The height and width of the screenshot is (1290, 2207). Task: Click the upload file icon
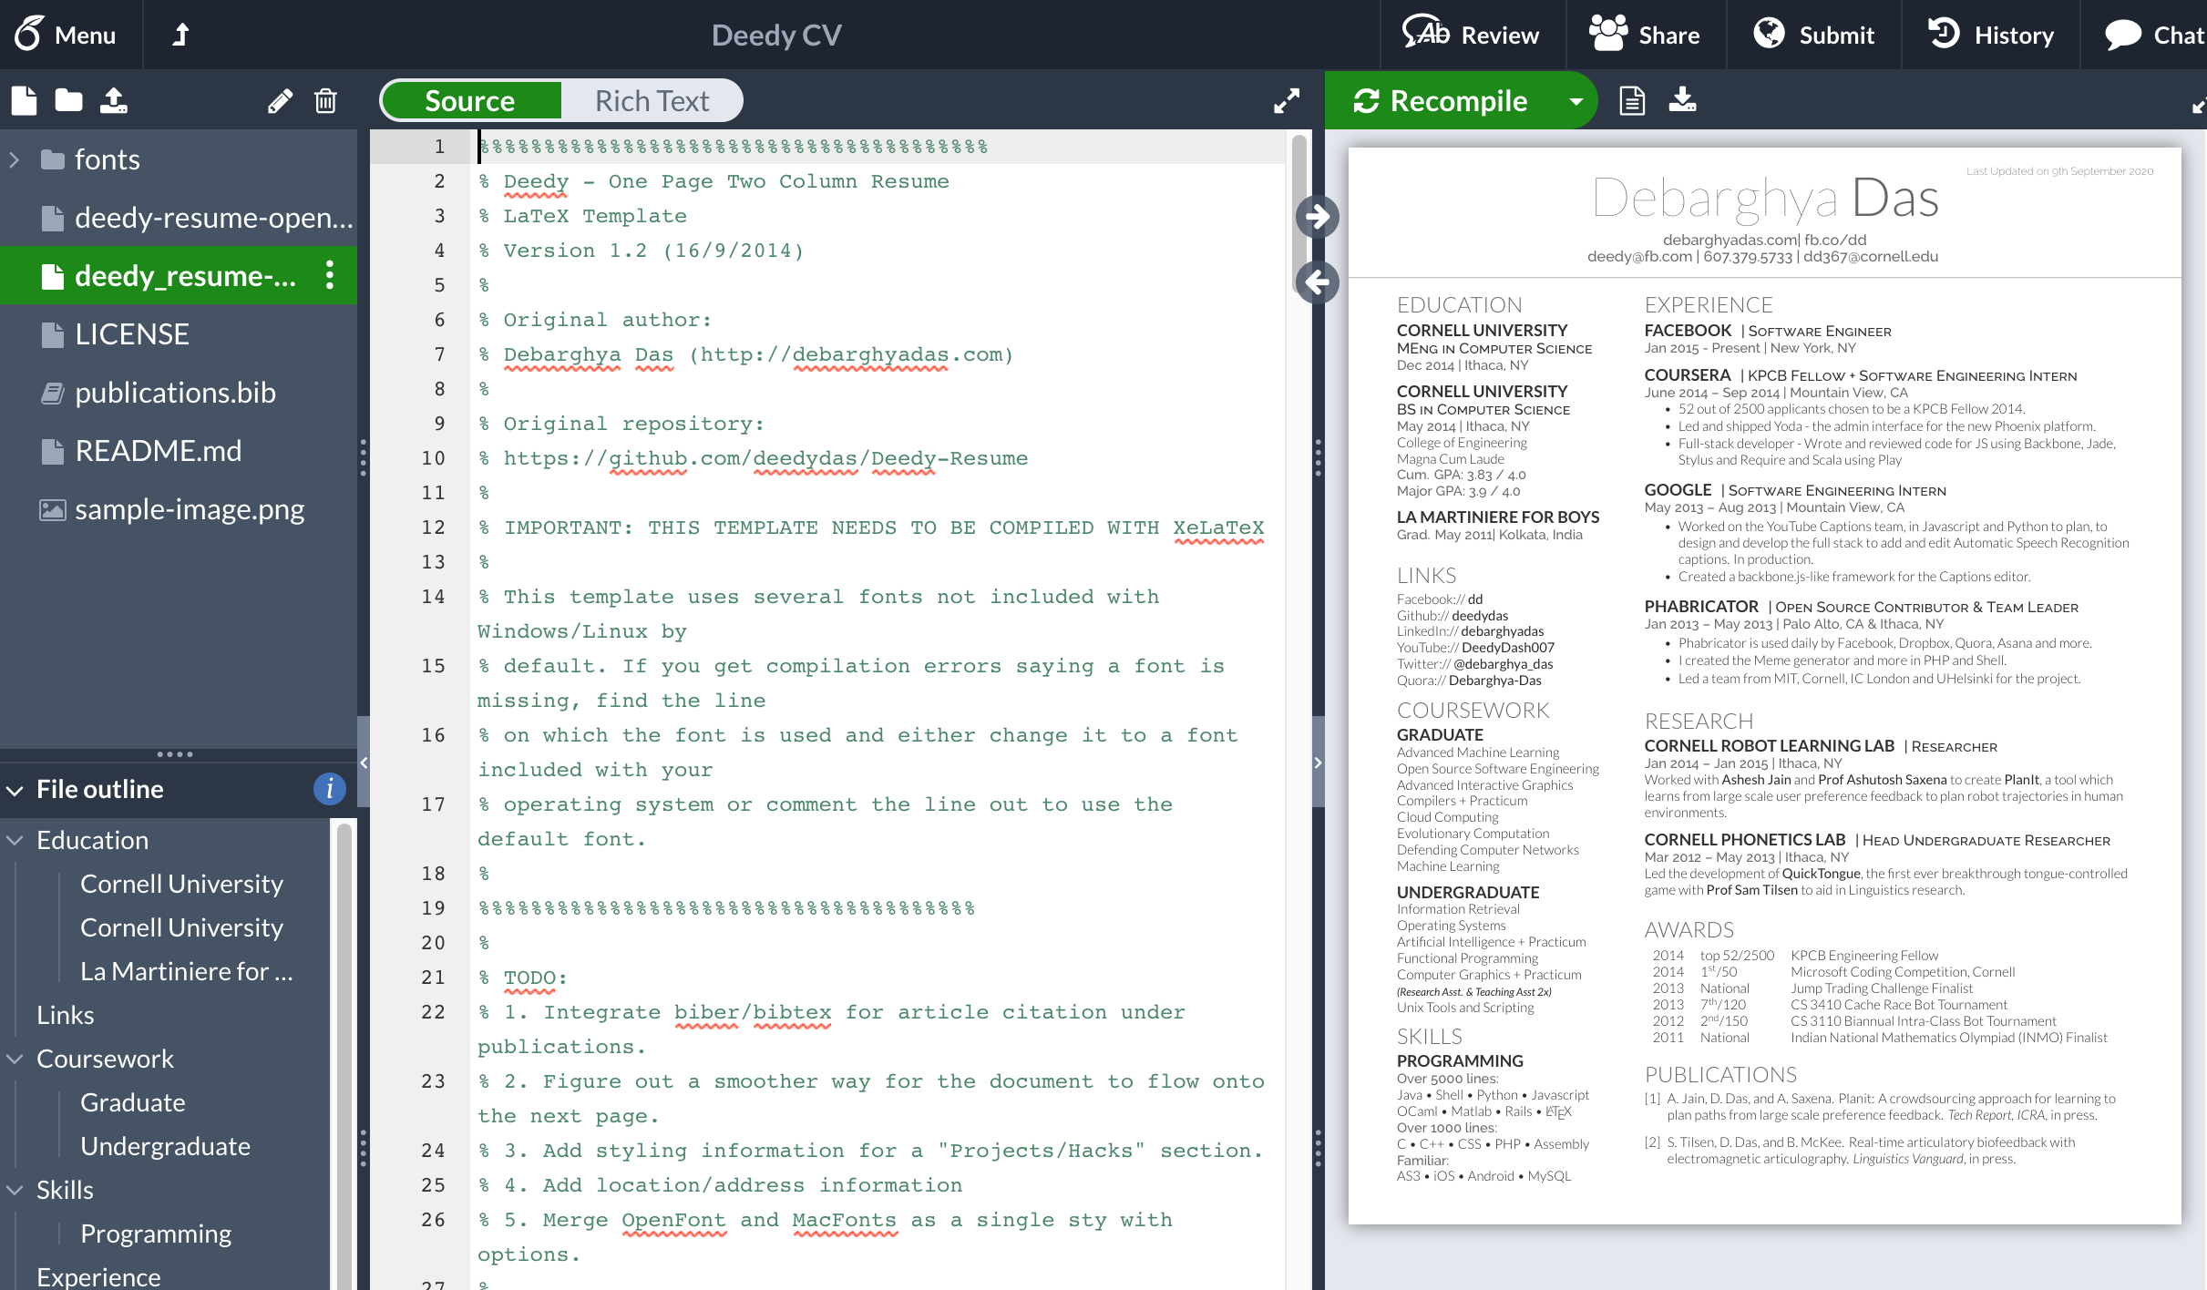113,100
